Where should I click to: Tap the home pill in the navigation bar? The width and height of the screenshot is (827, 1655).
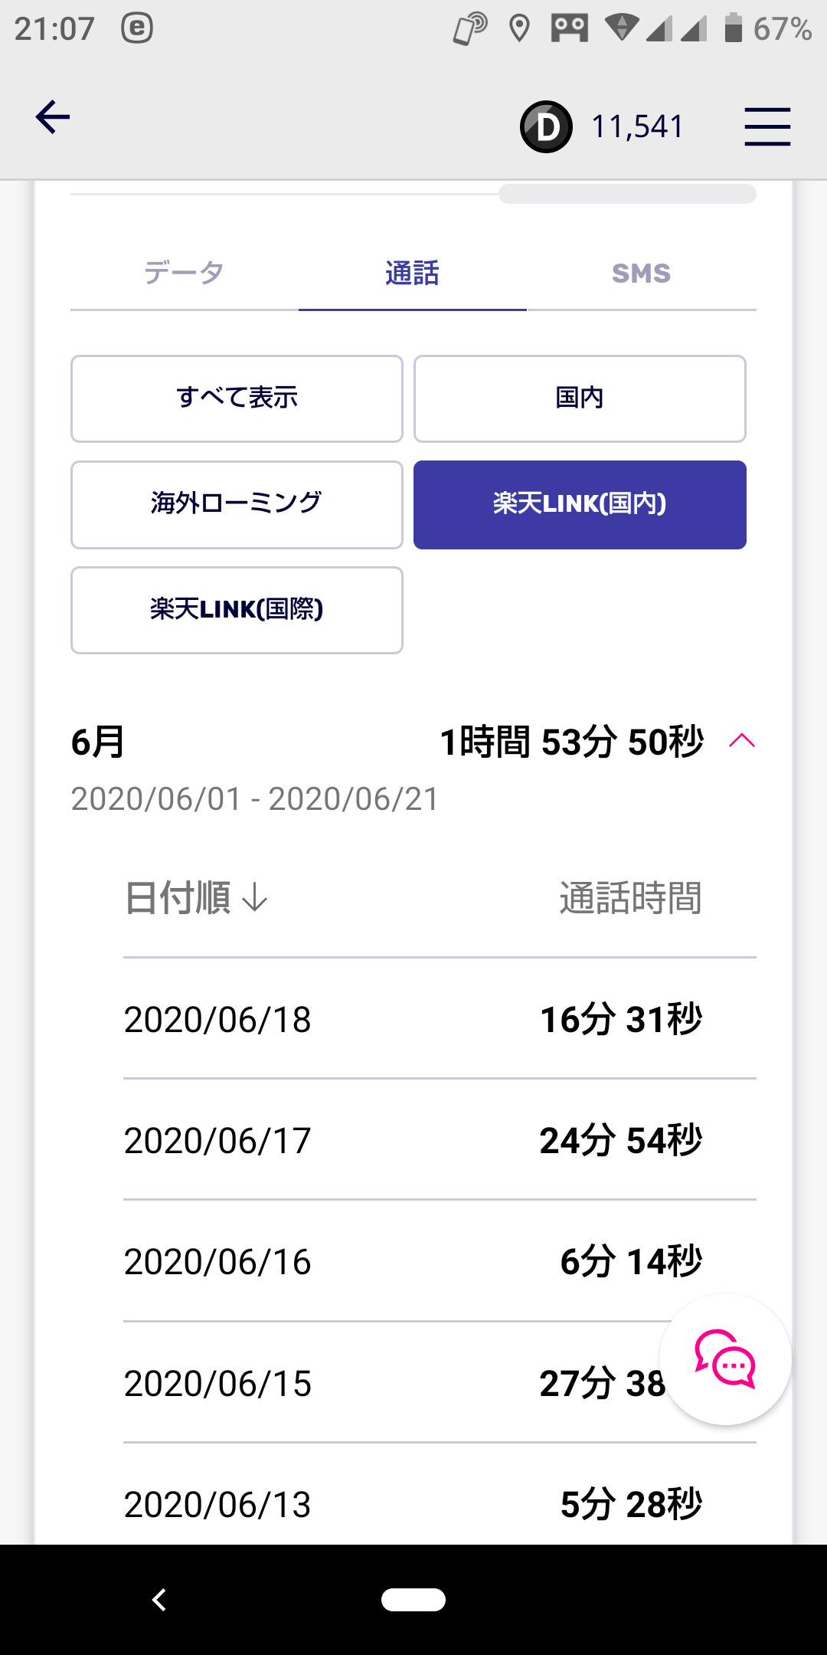point(413,1599)
